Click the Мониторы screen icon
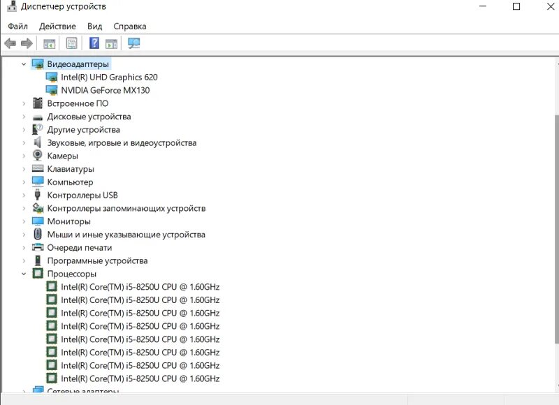 pyautogui.click(x=38, y=221)
